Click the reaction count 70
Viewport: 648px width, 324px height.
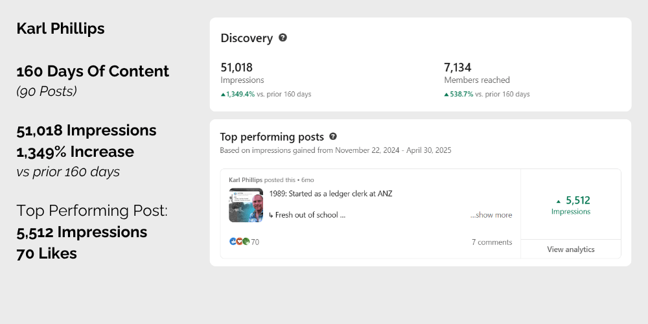point(255,242)
